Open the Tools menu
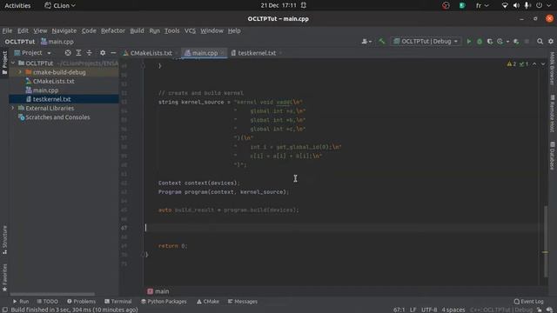This screenshot has height=313, width=557. (171, 31)
